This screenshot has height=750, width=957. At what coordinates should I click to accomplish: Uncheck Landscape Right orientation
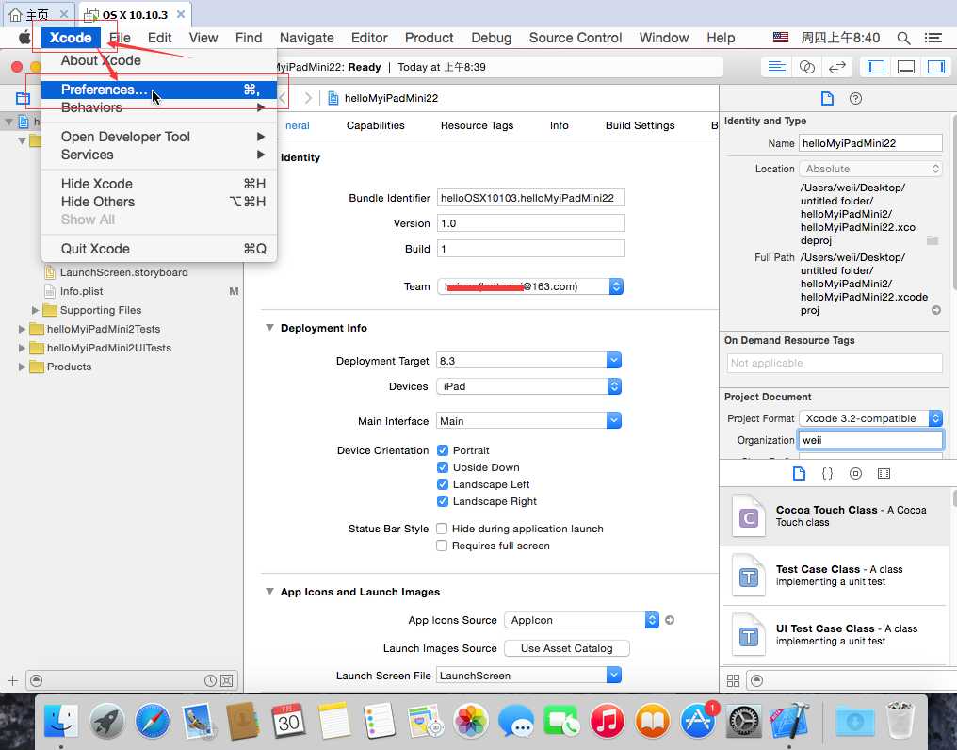[x=443, y=501]
